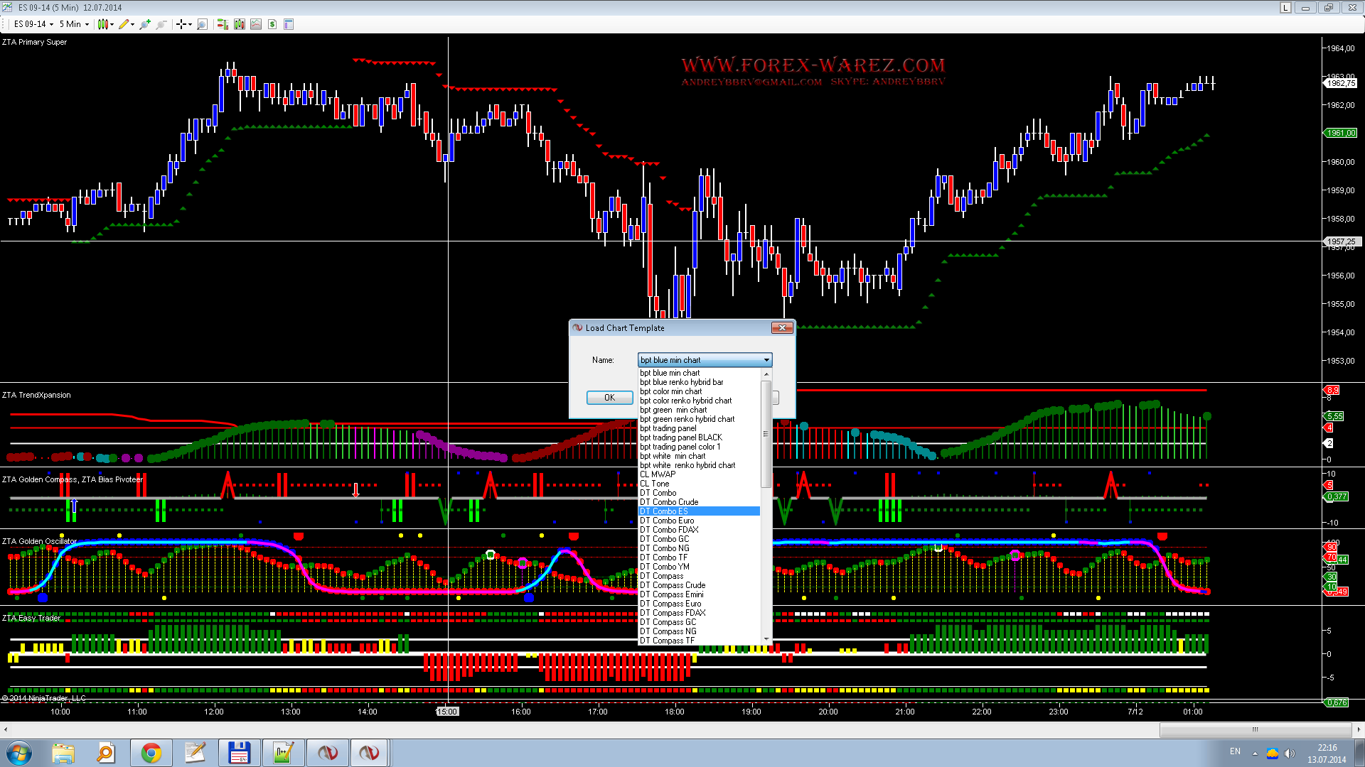Open the Indicators line chart icon
This screenshot has width=1365, height=767.
coord(255,24)
